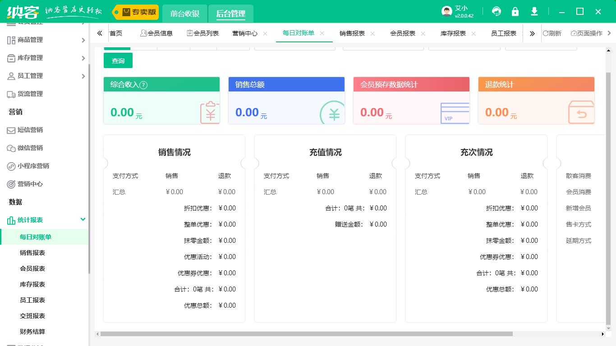Viewport: 616px width, 346px height.
Task: Expand the 商品管理 sidebar menu
Action: click(x=29, y=40)
